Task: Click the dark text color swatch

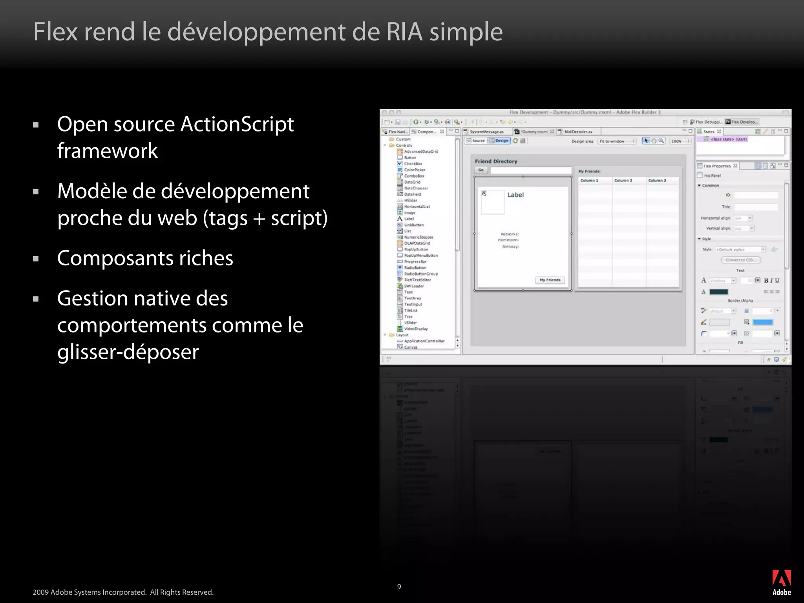Action: click(719, 292)
